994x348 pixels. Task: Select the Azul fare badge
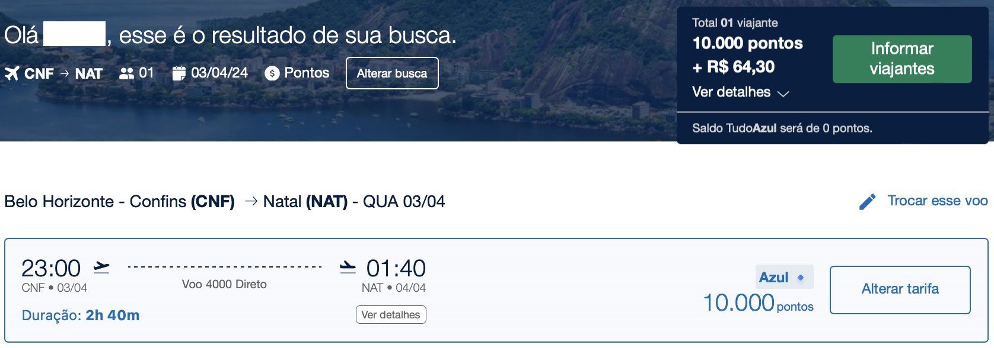(x=784, y=277)
